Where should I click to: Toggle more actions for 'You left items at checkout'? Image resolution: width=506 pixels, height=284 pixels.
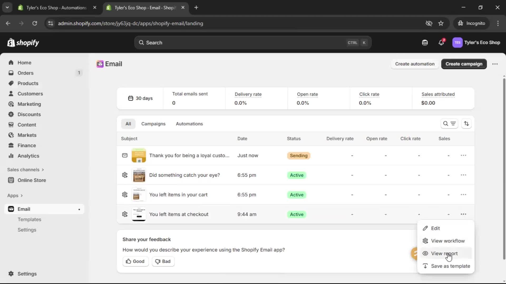464,214
